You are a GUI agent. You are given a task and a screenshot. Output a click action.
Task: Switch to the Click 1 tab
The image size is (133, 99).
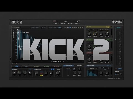[x=37, y=66]
